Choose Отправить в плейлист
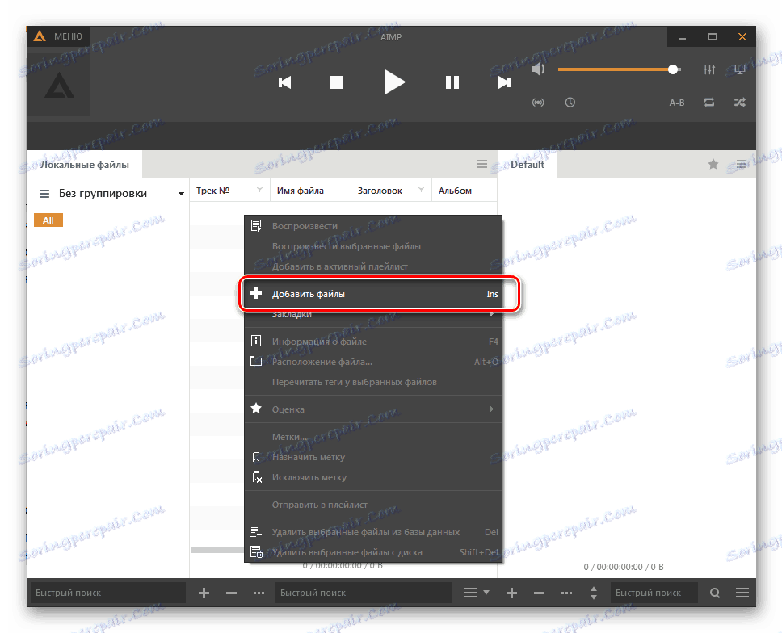The image size is (782, 633). tap(373, 505)
